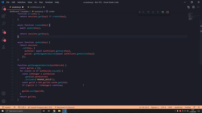Click Launch Program (Bot-1PG) in the status bar

(40, 107)
